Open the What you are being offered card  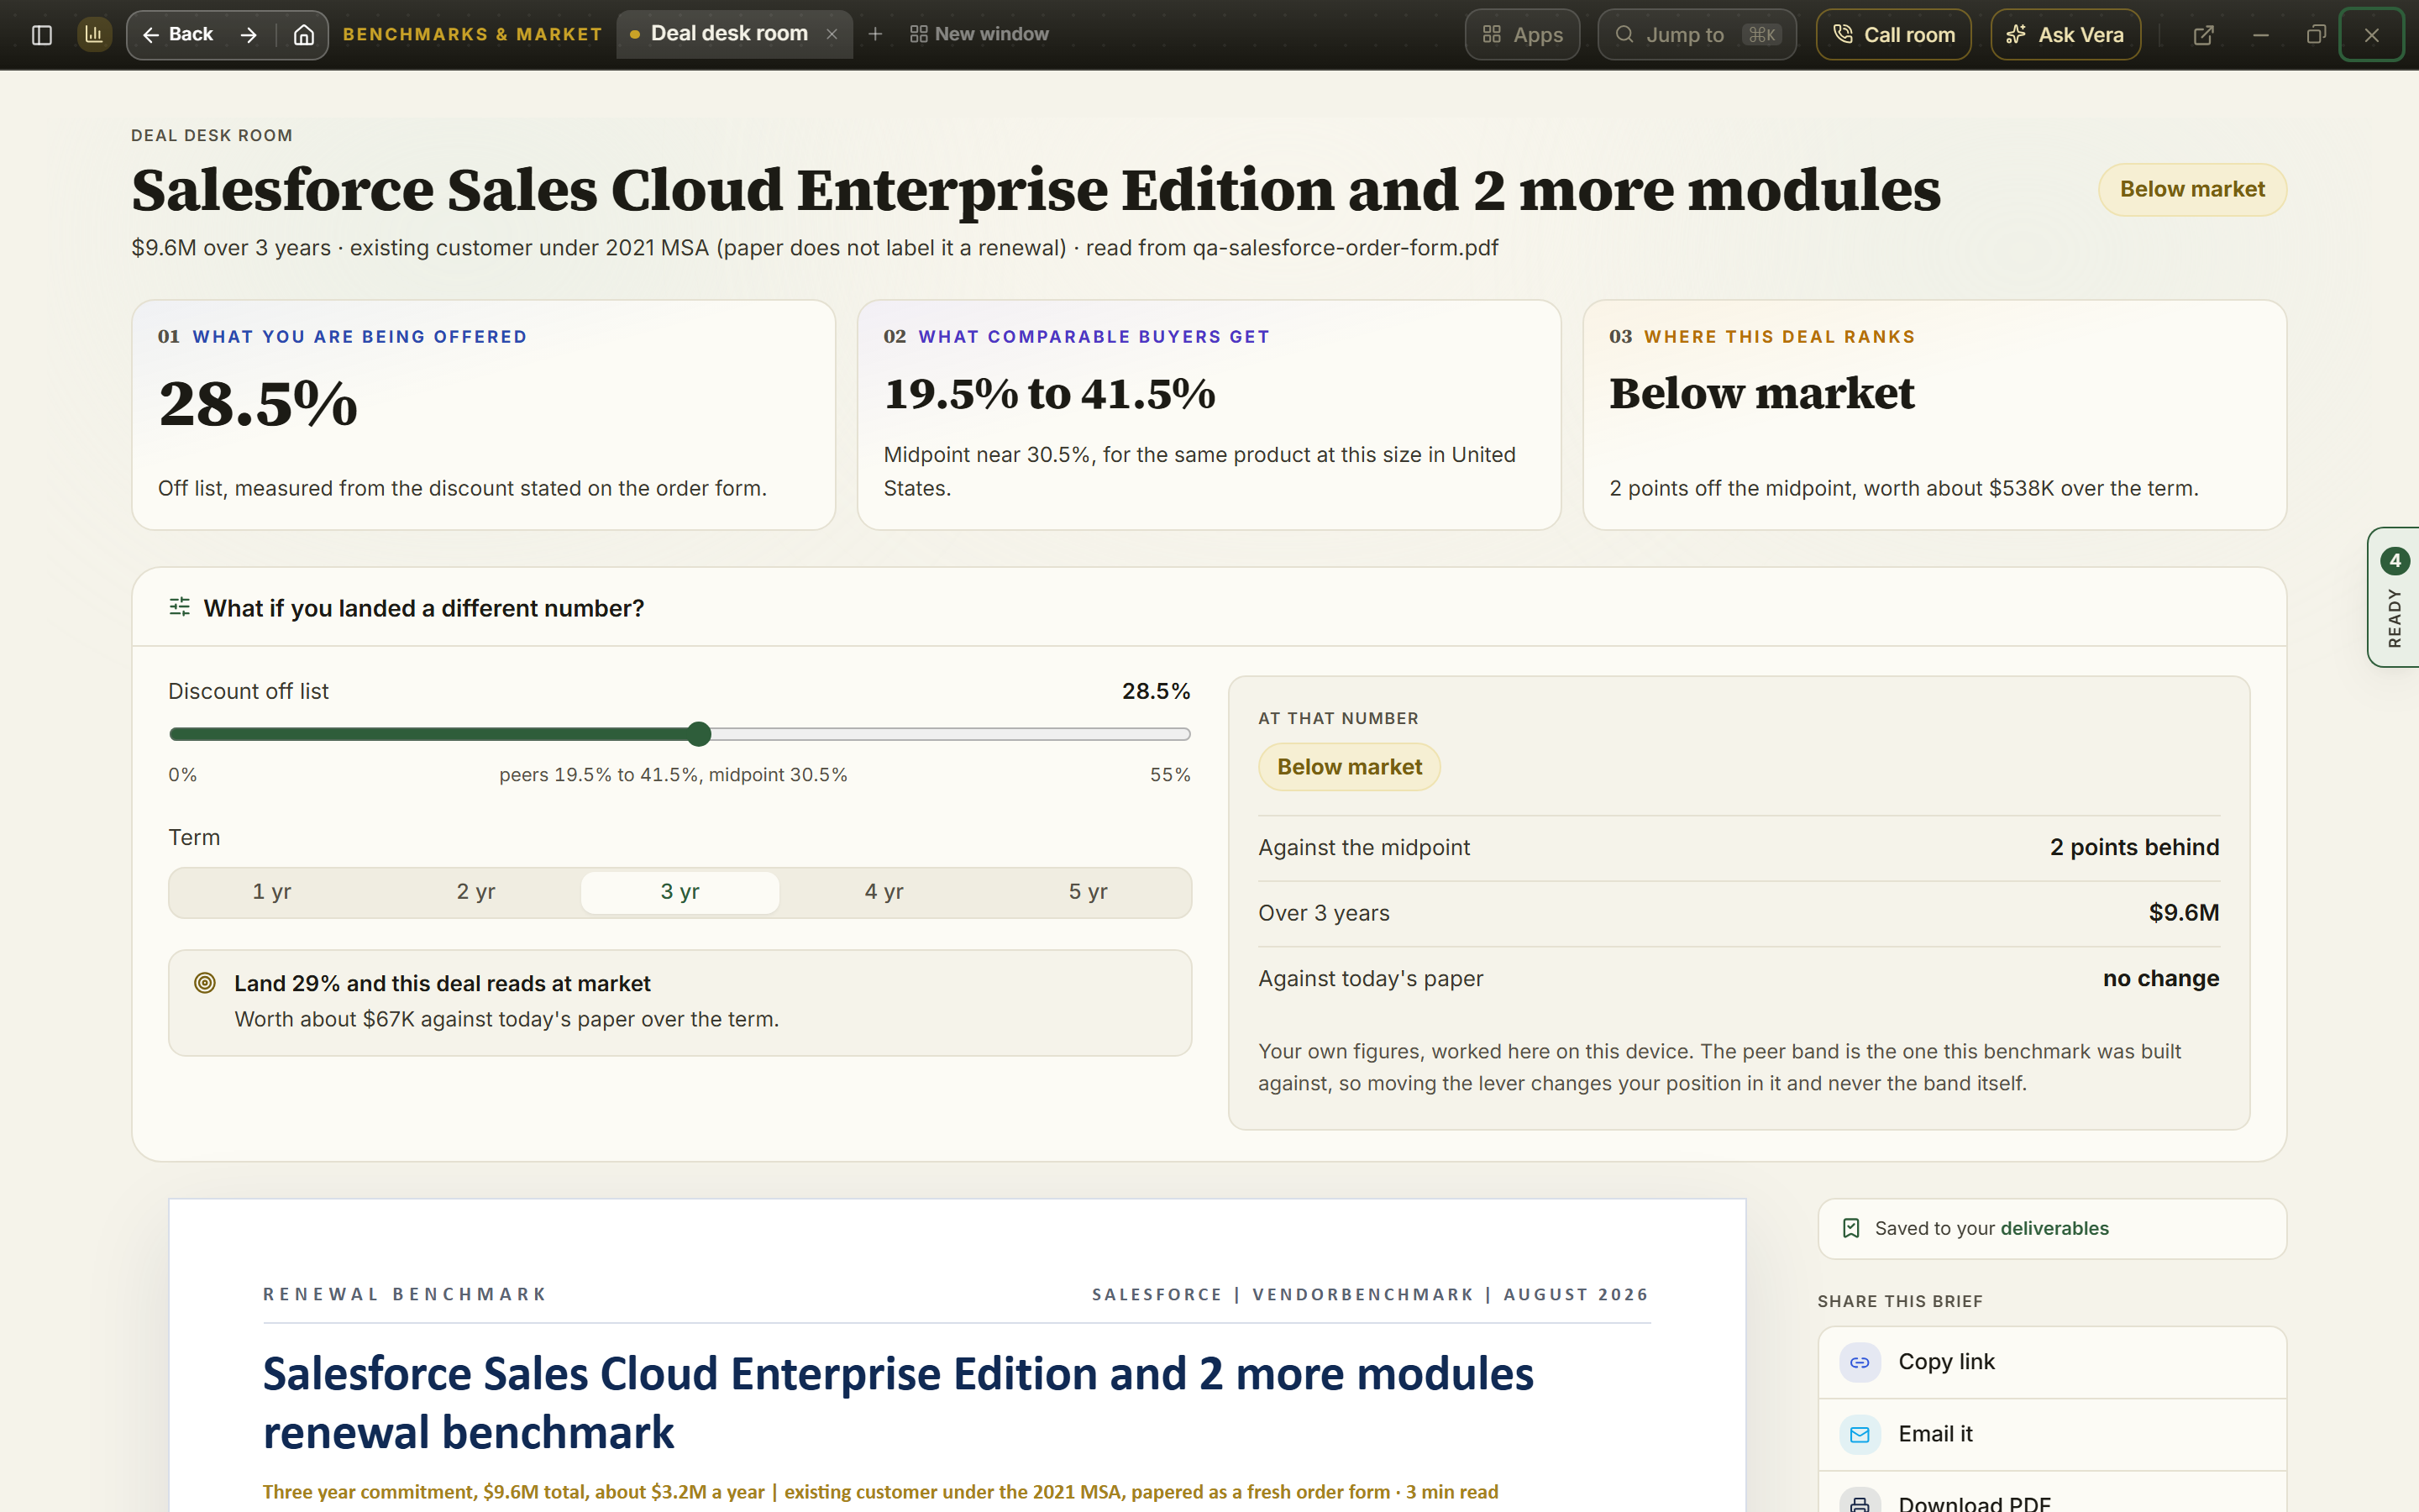(x=484, y=415)
